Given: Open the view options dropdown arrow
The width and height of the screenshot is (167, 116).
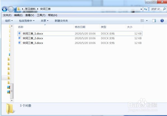Looking at the screenshot, I should (147, 21).
